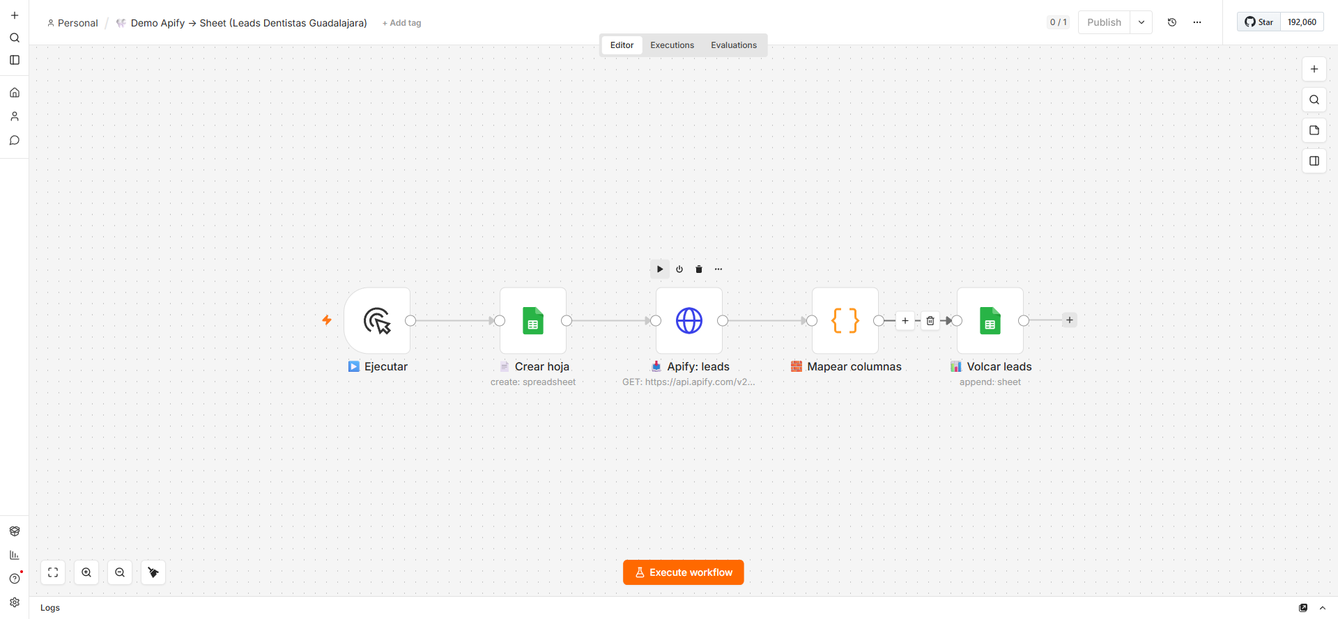Screen dimensions: 1338x619
Task: Select the Crear hoja Google Sheets node
Action: coord(533,320)
